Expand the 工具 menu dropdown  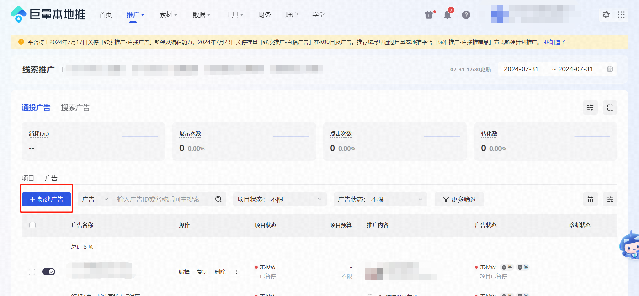point(235,15)
